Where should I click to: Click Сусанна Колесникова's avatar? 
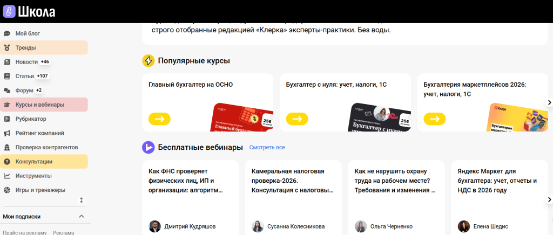click(258, 226)
